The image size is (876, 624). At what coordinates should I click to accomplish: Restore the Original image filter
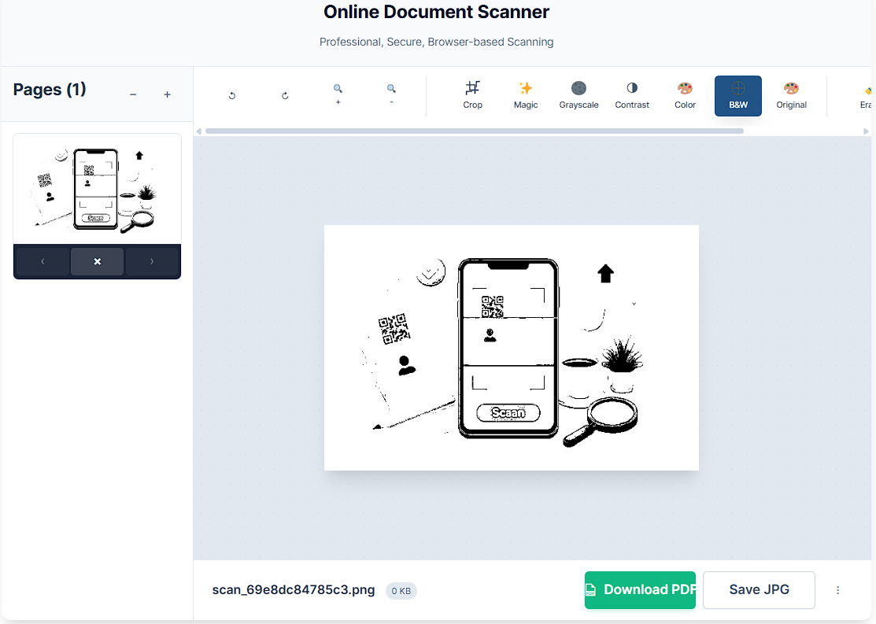coord(791,95)
